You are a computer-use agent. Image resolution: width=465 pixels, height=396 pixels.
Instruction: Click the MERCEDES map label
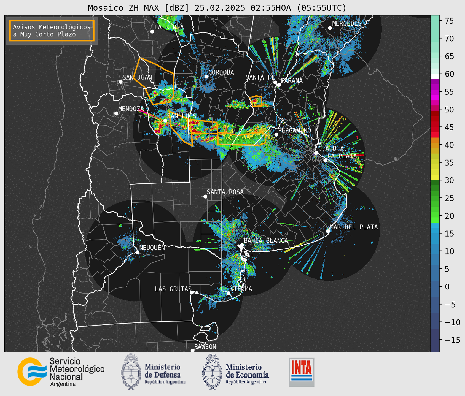click(x=347, y=24)
